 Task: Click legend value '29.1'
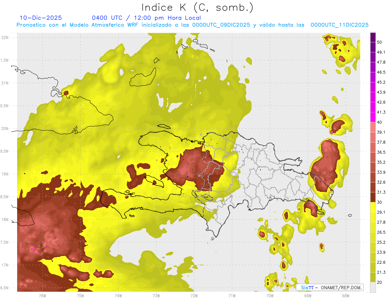tap(381, 212)
